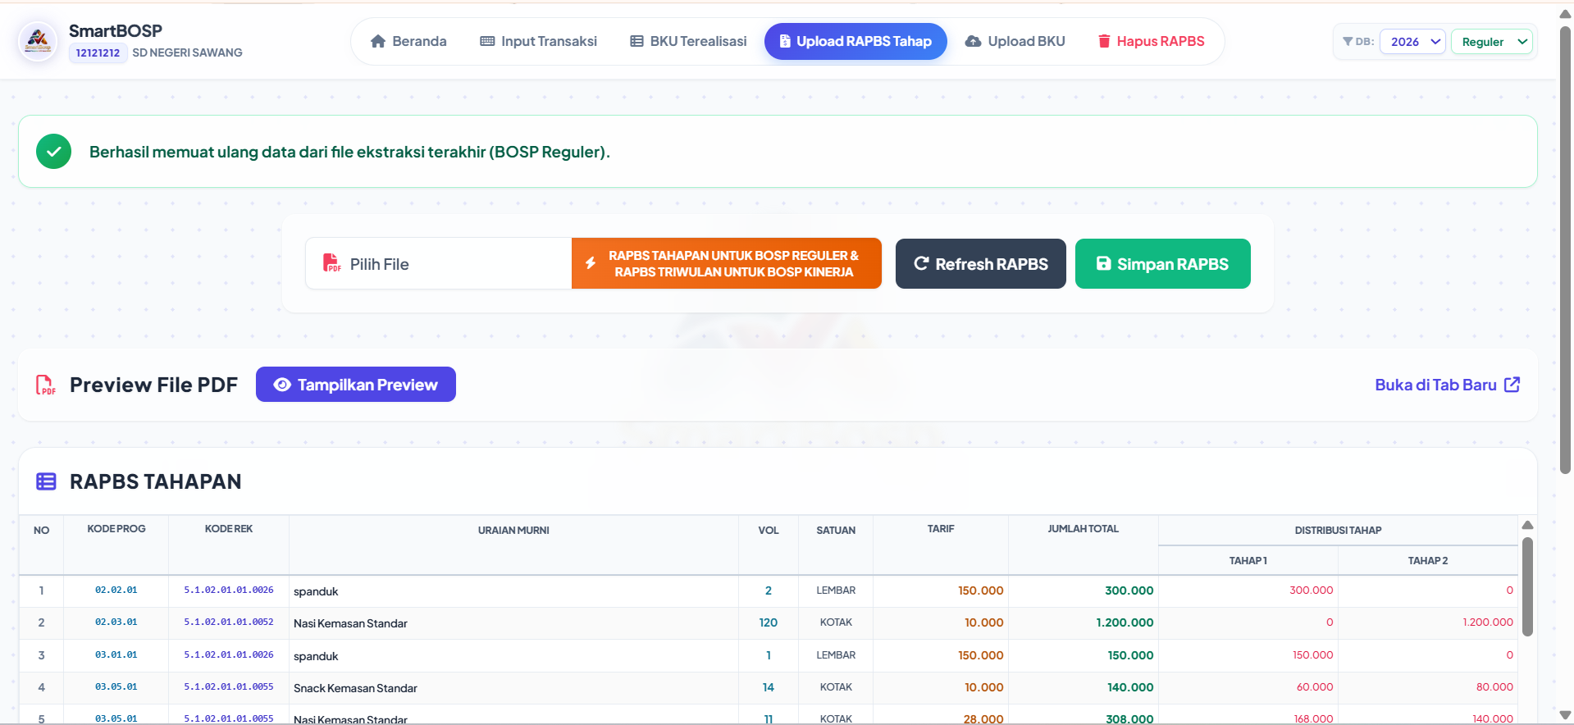Click the 12121212 school code badge

[x=98, y=52]
